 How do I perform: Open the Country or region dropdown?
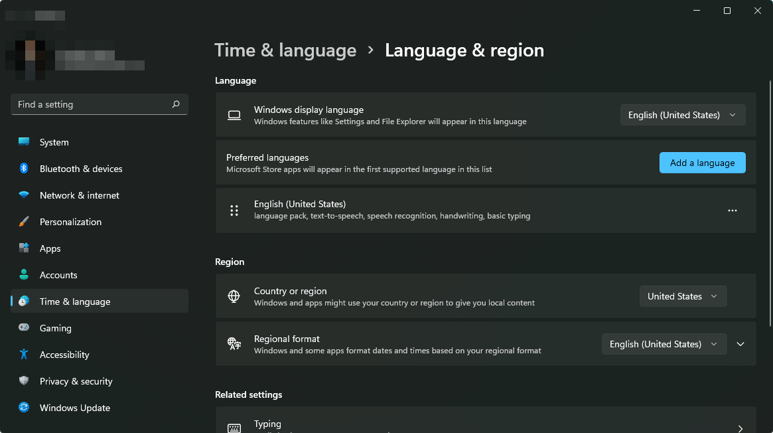[683, 296]
